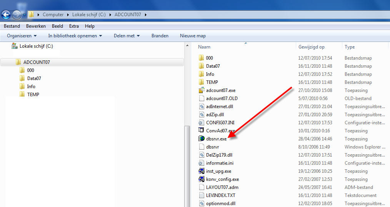Expand the arrow after ADCOUNT07 breadcrumb
390x207 pixels.
tap(145, 15)
